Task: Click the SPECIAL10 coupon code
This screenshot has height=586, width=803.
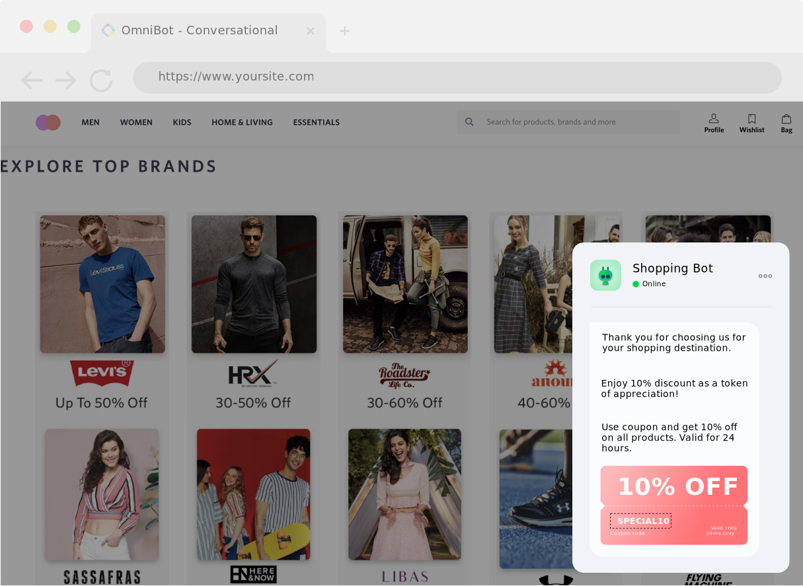Action: click(x=640, y=521)
